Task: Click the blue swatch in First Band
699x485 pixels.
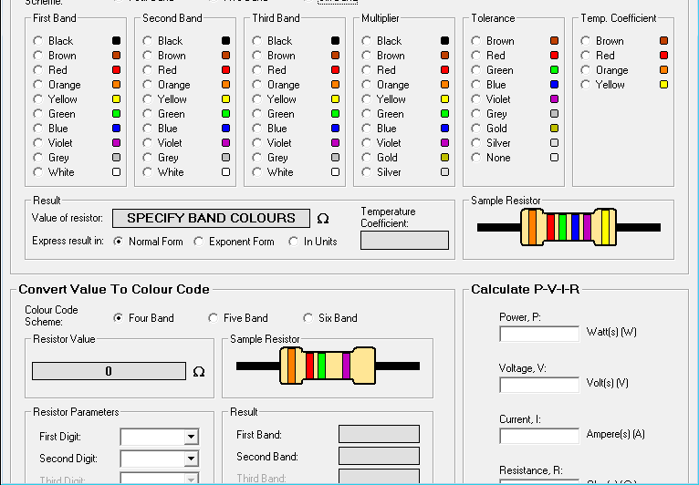Action: pyautogui.click(x=117, y=129)
